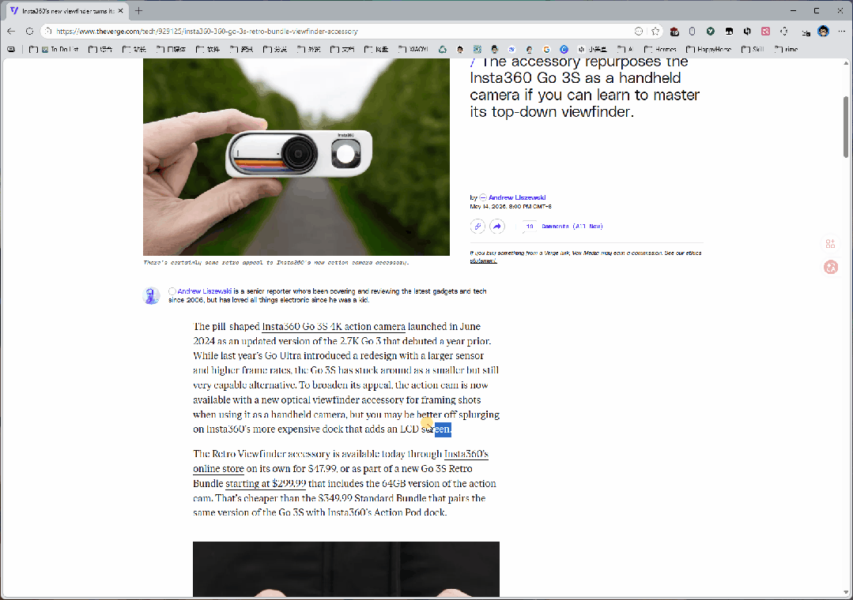Open the starting at $299.99 link
The height and width of the screenshot is (600, 853).
pos(266,484)
